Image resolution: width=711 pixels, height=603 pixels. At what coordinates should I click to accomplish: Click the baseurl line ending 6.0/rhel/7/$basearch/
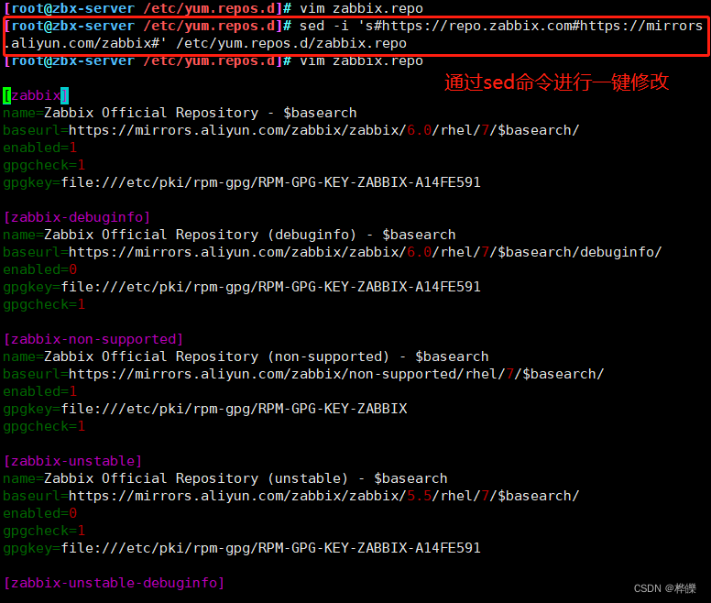(x=291, y=130)
